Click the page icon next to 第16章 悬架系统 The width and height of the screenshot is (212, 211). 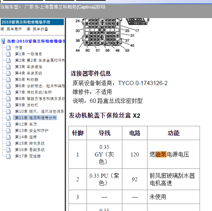[9, 150]
